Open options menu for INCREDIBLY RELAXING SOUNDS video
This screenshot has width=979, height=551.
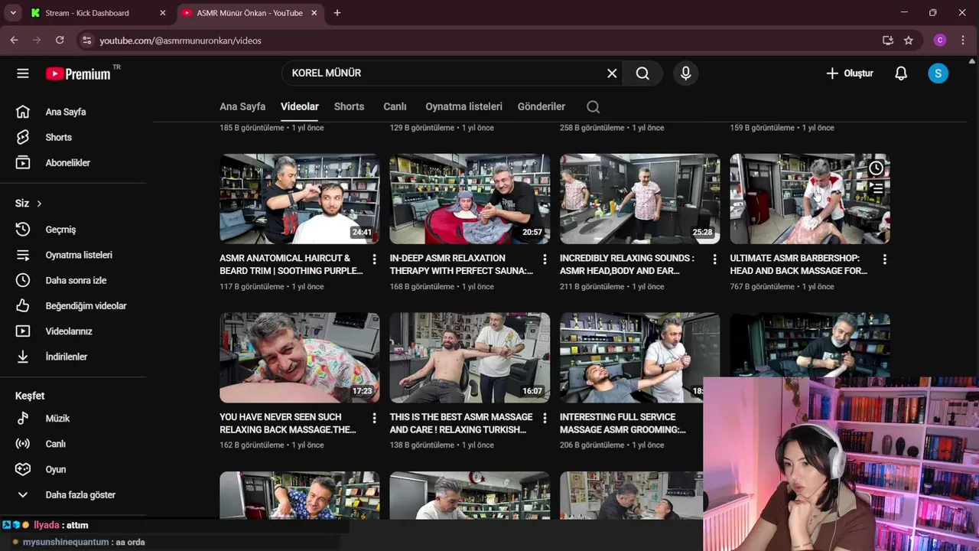[x=714, y=259]
